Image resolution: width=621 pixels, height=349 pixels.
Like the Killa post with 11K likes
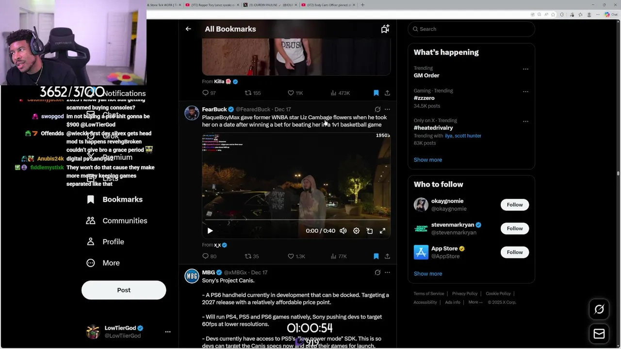click(295, 93)
